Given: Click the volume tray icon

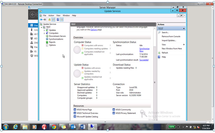Looking at the screenshot, I should click(x=198, y=127).
